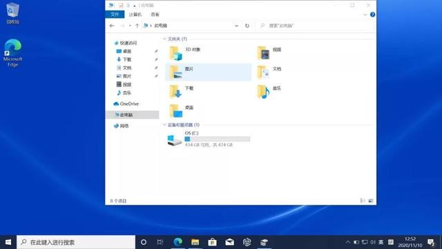Image resolution: width=442 pixels, height=249 pixels.
Task: Switch to large icons view in status bar
Action: coord(371,201)
